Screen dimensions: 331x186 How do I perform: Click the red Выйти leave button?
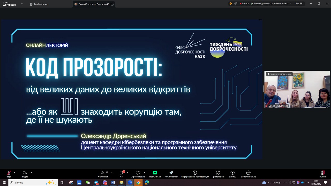pos(322,174)
